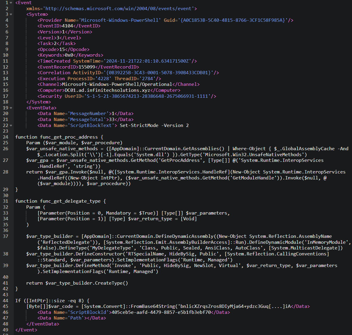Viewport: 352px width, 335px height.
Task: Click line number 37 in the gutter
Action: (5, 236)
